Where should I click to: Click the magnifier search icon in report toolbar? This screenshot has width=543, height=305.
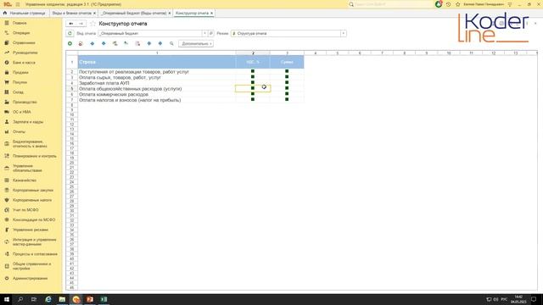tap(171, 43)
